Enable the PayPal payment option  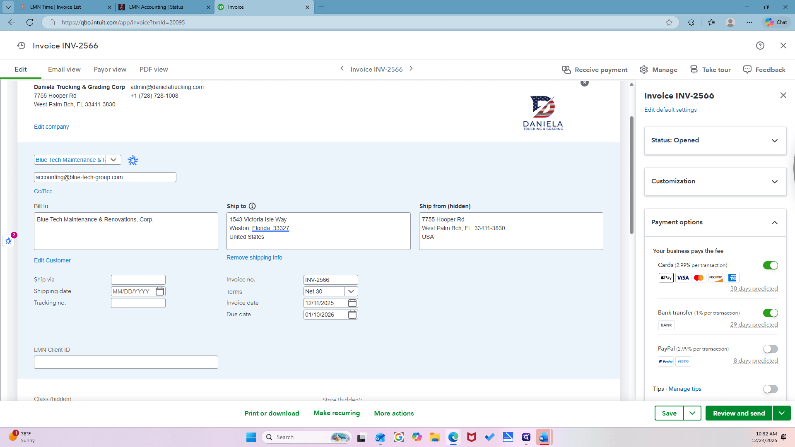pyautogui.click(x=771, y=349)
